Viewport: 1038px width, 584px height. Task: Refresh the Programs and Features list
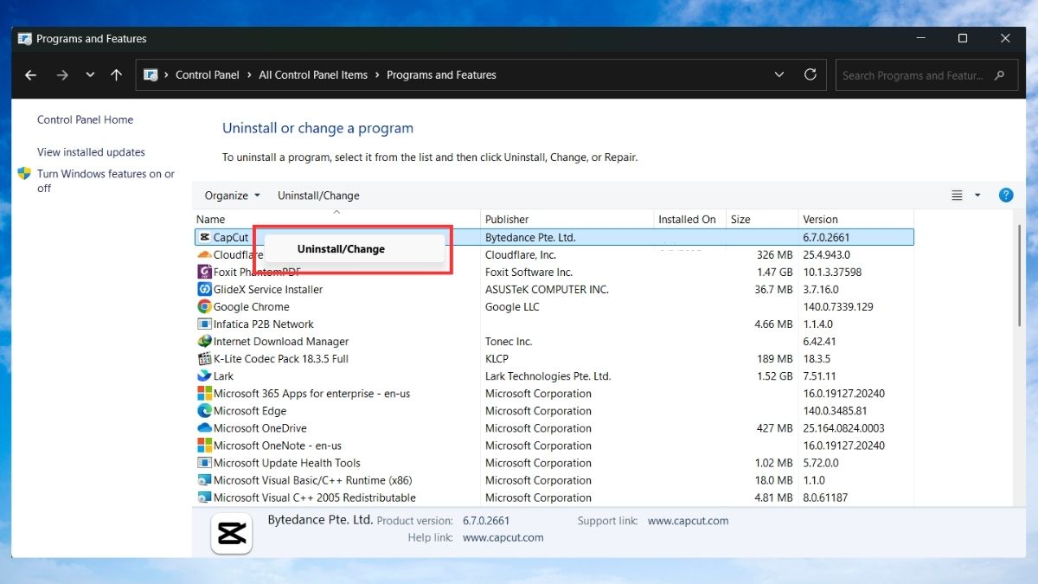click(810, 75)
